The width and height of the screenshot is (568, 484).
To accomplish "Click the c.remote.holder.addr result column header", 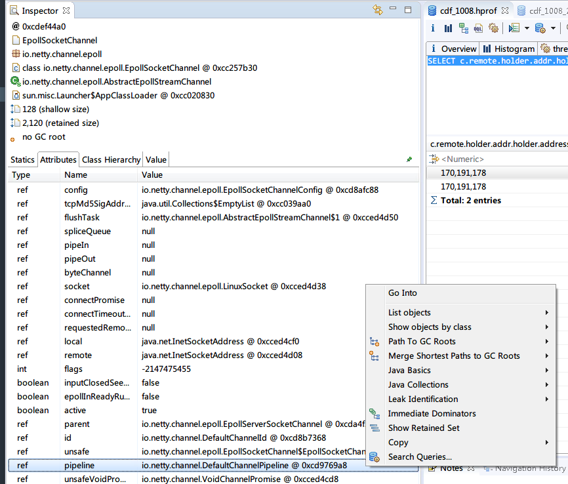I will click(x=498, y=144).
